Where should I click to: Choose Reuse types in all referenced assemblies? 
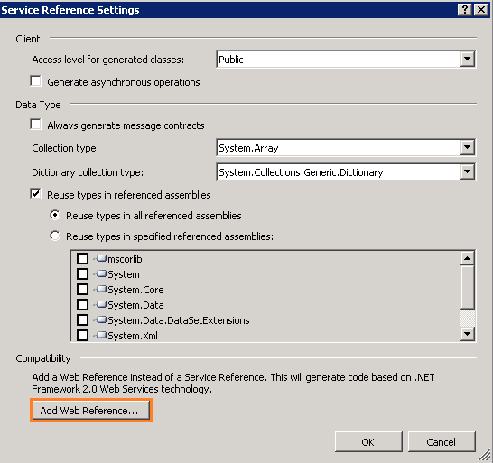point(55,215)
